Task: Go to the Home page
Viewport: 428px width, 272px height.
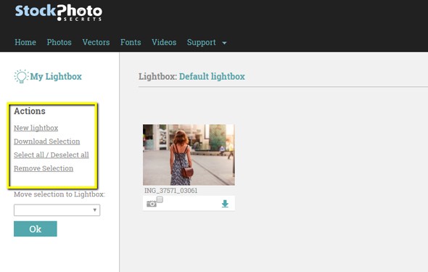Action: coord(25,42)
